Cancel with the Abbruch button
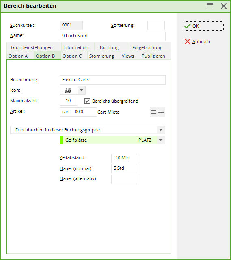The image size is (231, 260). click(197, 41)
